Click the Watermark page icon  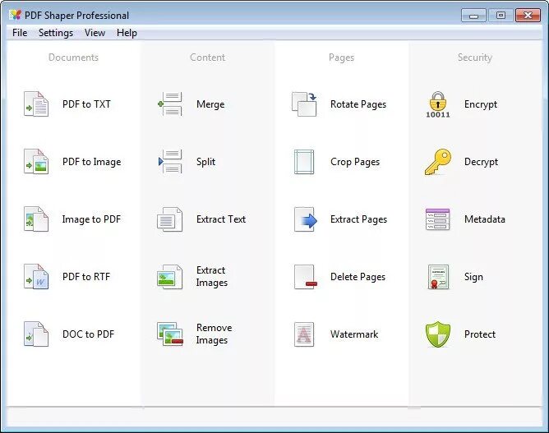[304, 334]
